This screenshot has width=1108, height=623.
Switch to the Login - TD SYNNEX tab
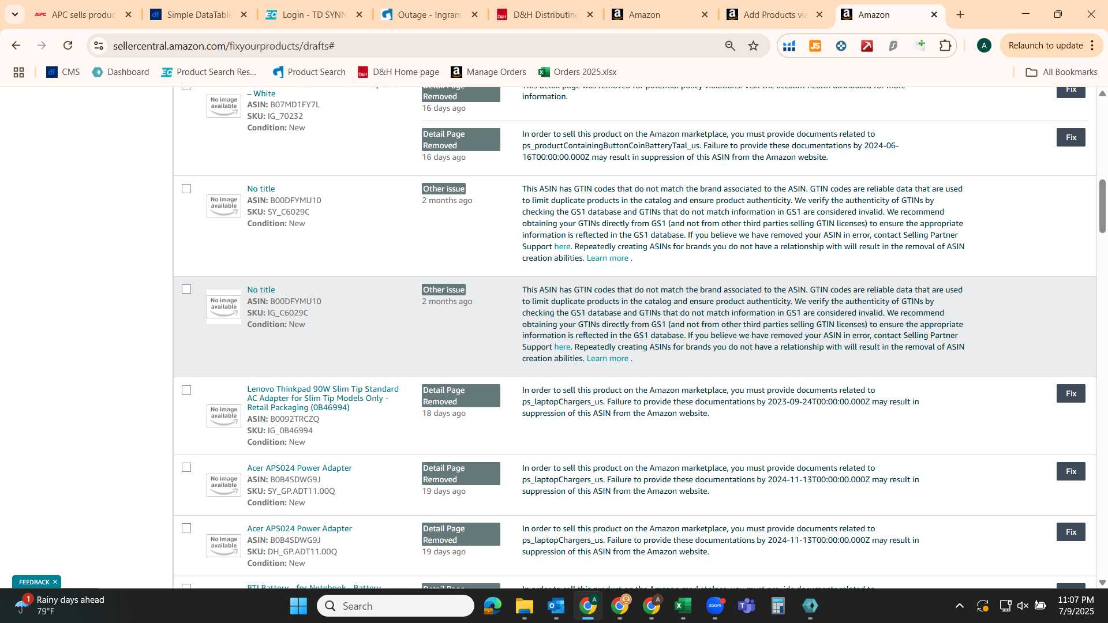tap(314, 14)
